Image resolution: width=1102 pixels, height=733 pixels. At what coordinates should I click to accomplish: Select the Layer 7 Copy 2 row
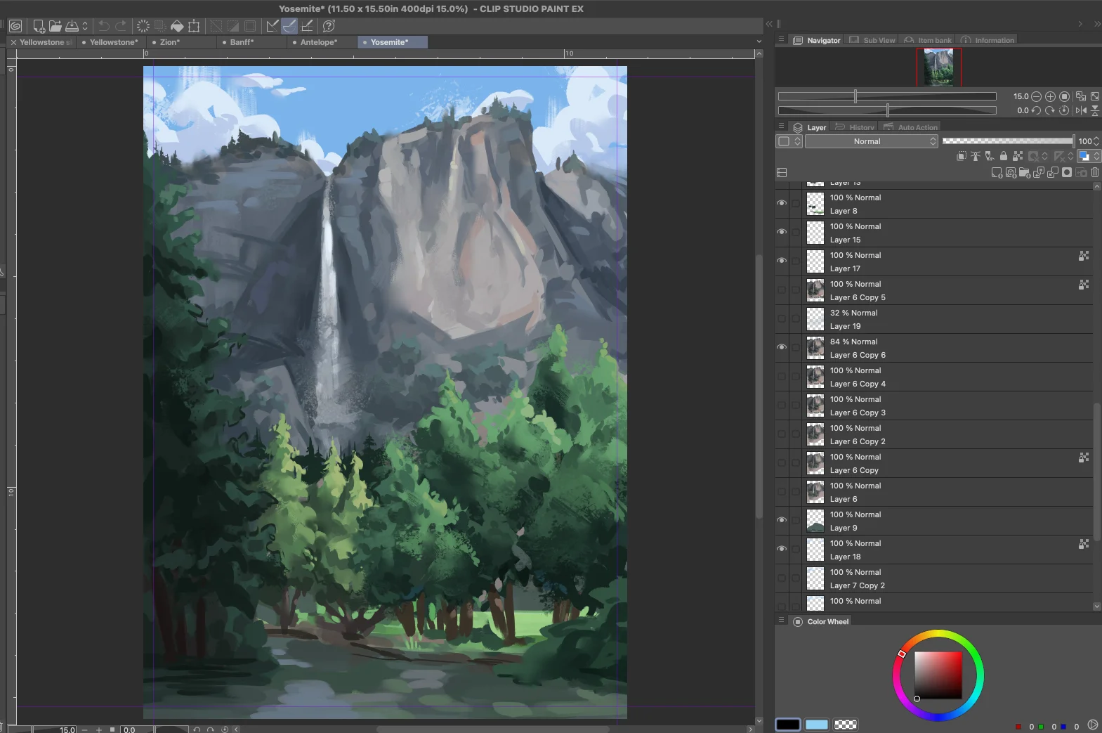(x=933, y=578)
